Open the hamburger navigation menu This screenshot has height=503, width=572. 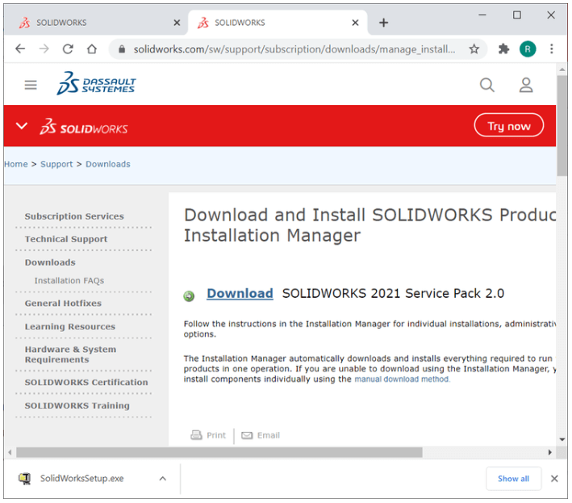(31, 85)
